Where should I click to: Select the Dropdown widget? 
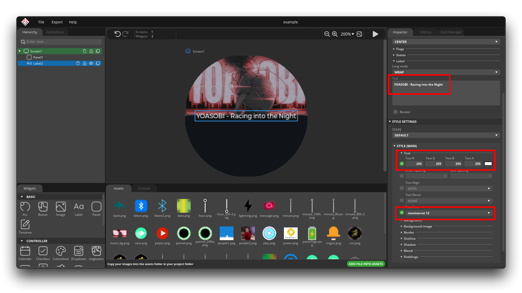coord(78,253)
